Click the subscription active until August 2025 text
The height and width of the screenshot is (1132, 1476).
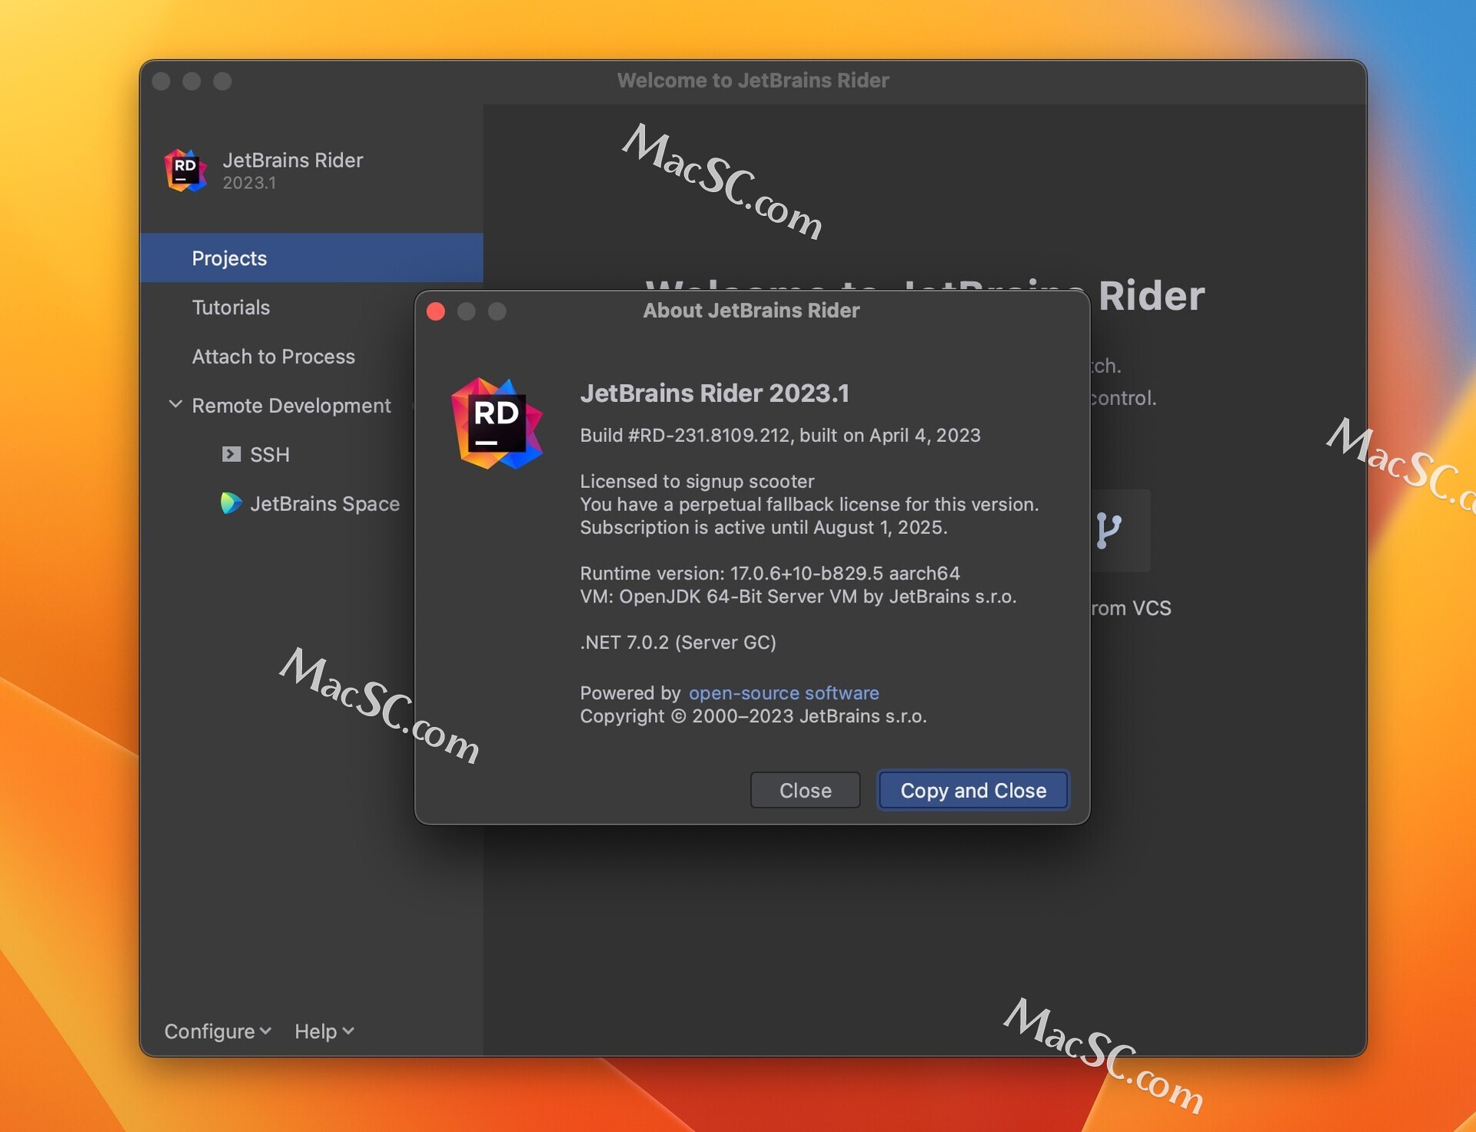(x=763, y=527)
